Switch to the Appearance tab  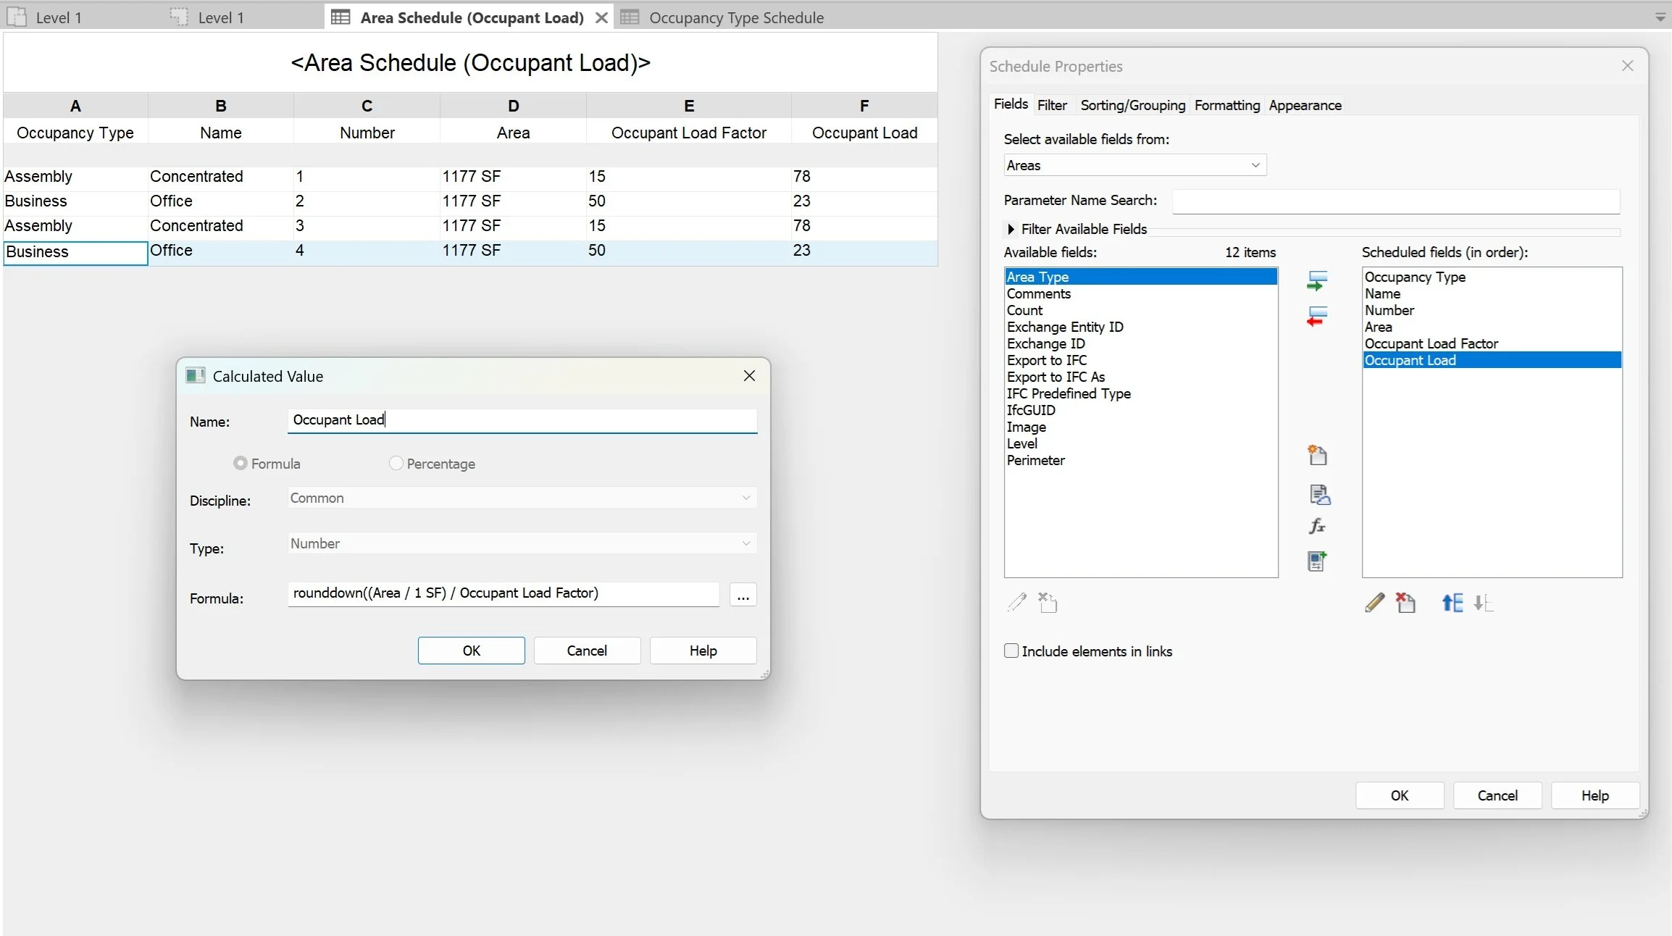tap(1305, 105)
